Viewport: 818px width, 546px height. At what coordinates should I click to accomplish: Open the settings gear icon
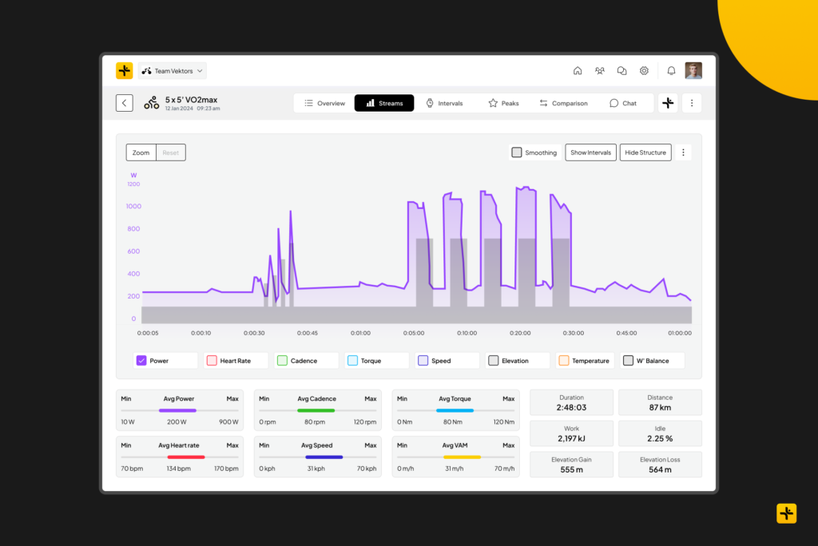(x=644, y=71)
